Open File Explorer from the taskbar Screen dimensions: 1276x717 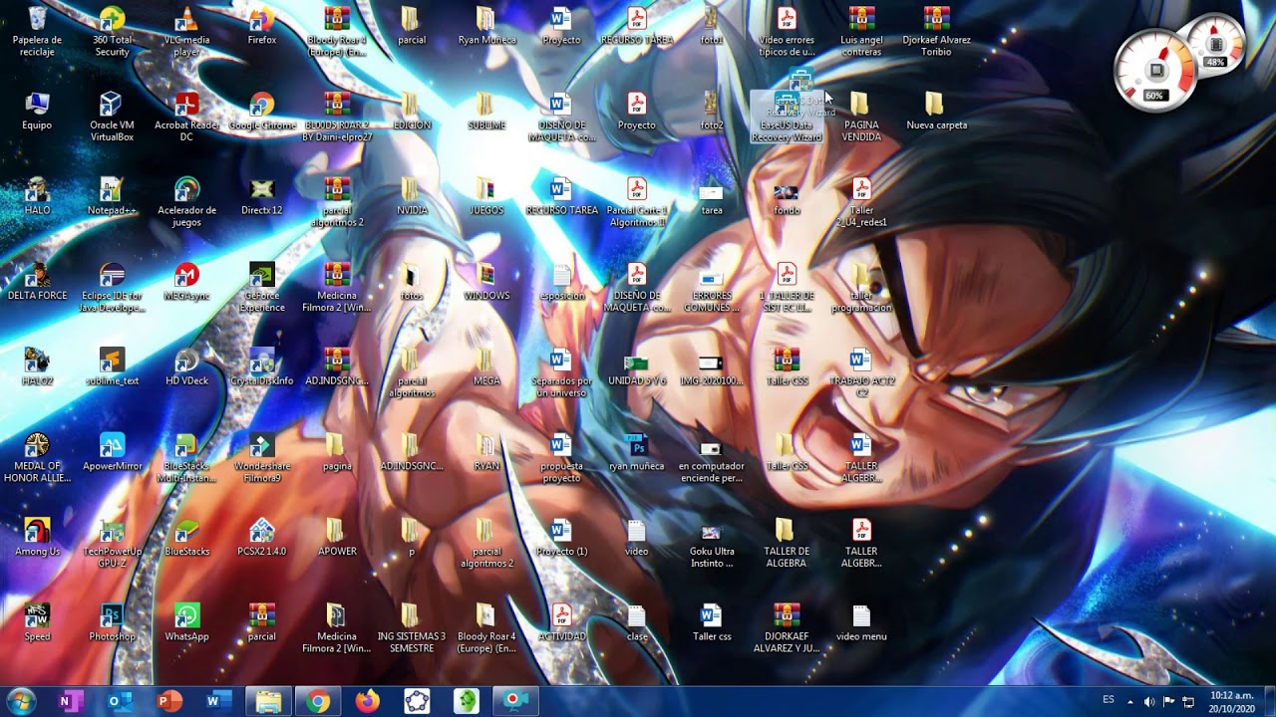[267, 702]
